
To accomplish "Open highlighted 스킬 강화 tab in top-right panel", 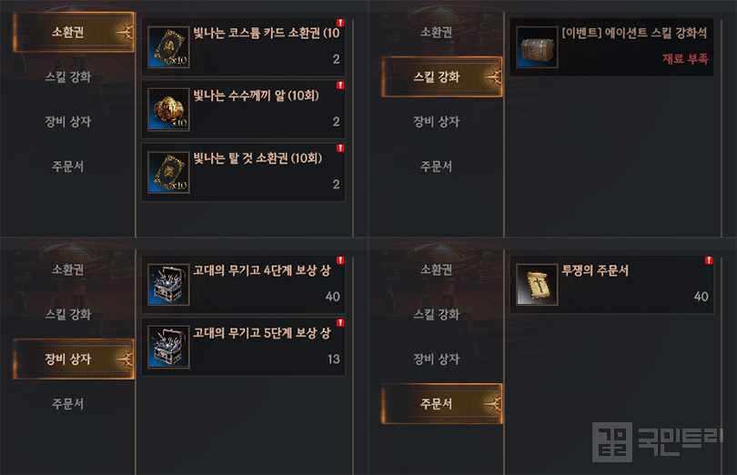I will 442,76.
